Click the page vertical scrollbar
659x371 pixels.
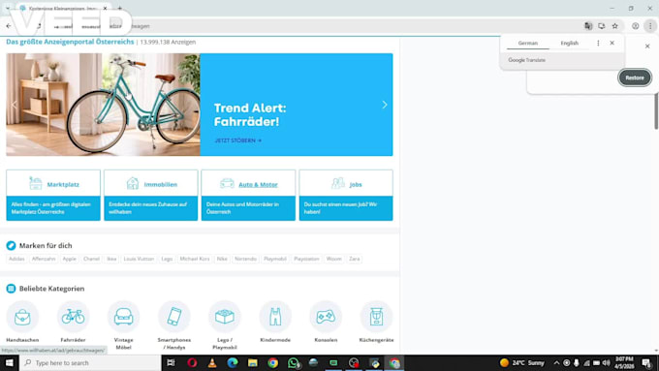coord(656,111)
